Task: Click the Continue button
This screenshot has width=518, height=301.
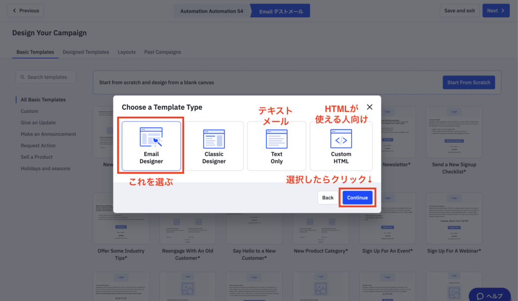Action: tap(358, 198)
